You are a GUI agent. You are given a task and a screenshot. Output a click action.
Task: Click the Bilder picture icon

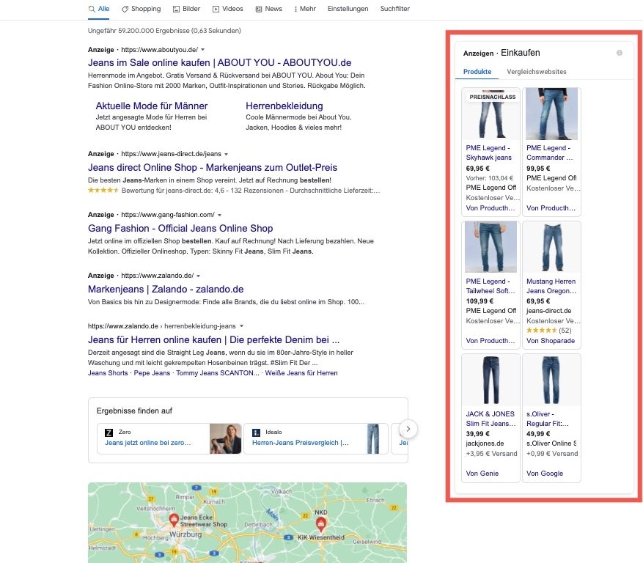(x=177, y=9)
